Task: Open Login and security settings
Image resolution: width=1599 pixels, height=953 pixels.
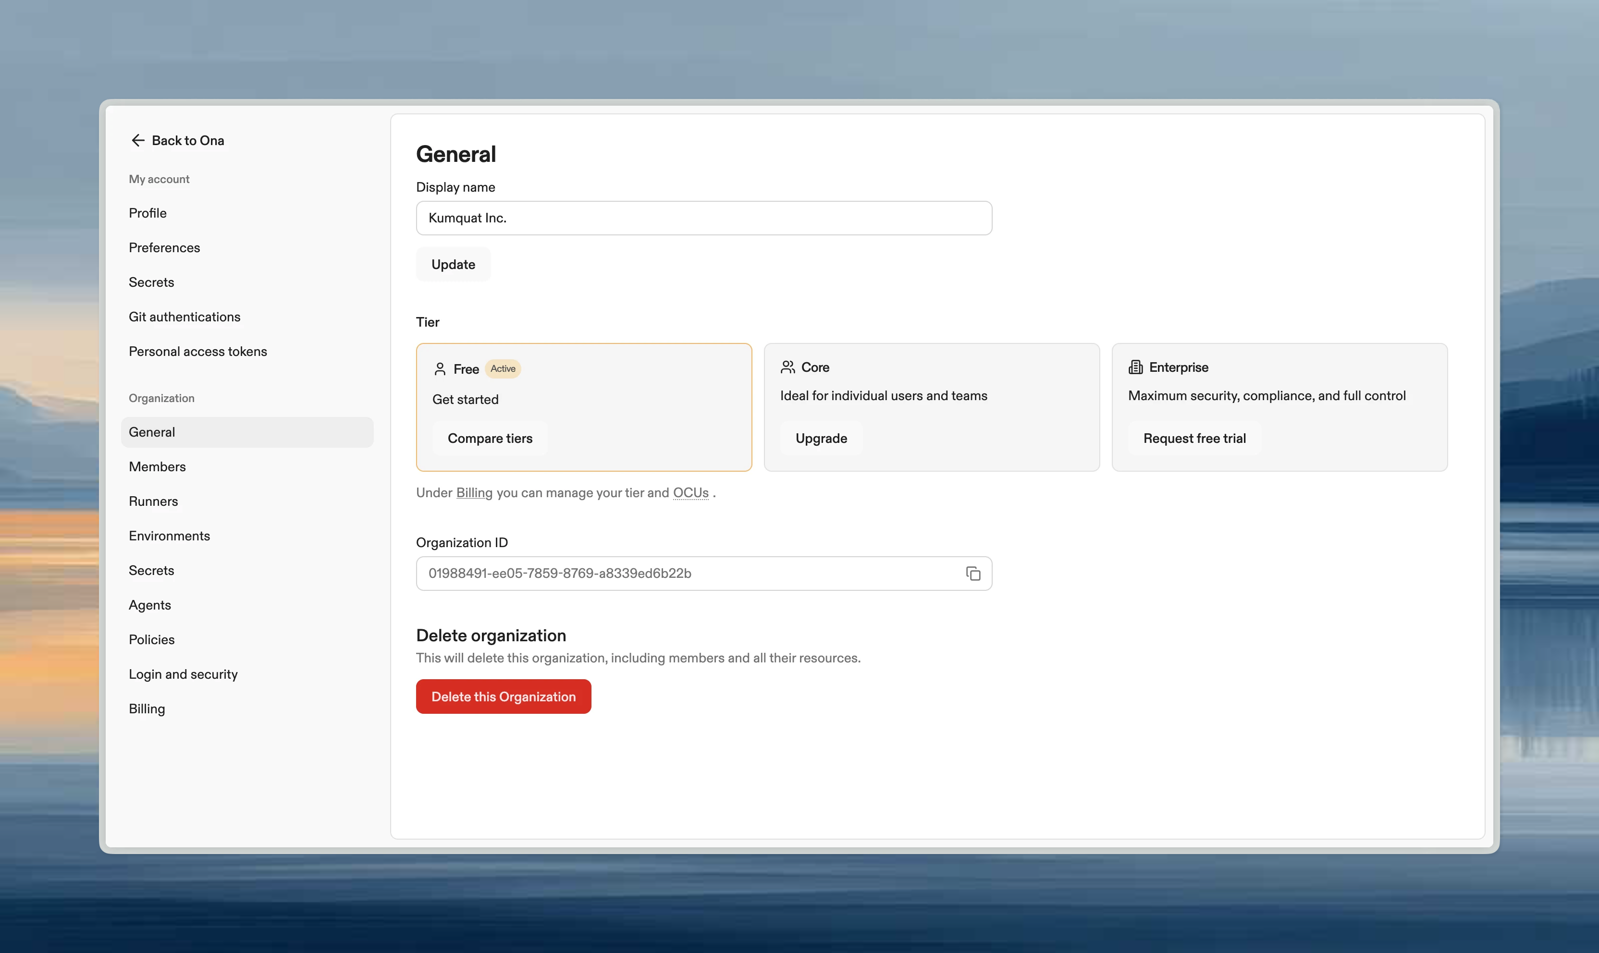Action: 183,674
